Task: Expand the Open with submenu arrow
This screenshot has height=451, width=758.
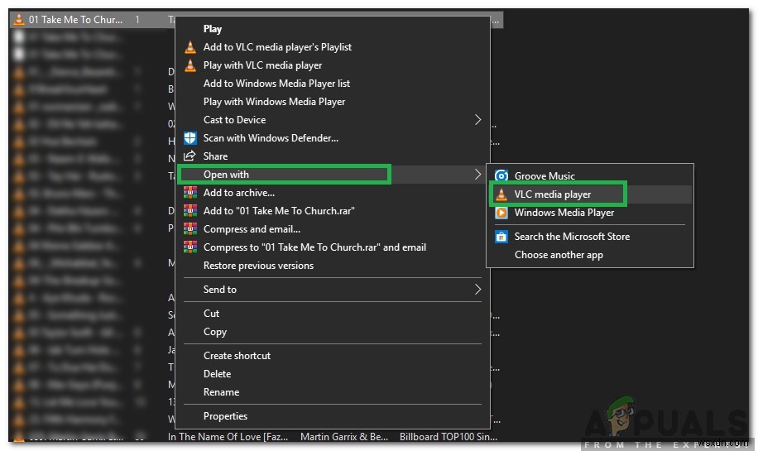Action: point(477,174)
